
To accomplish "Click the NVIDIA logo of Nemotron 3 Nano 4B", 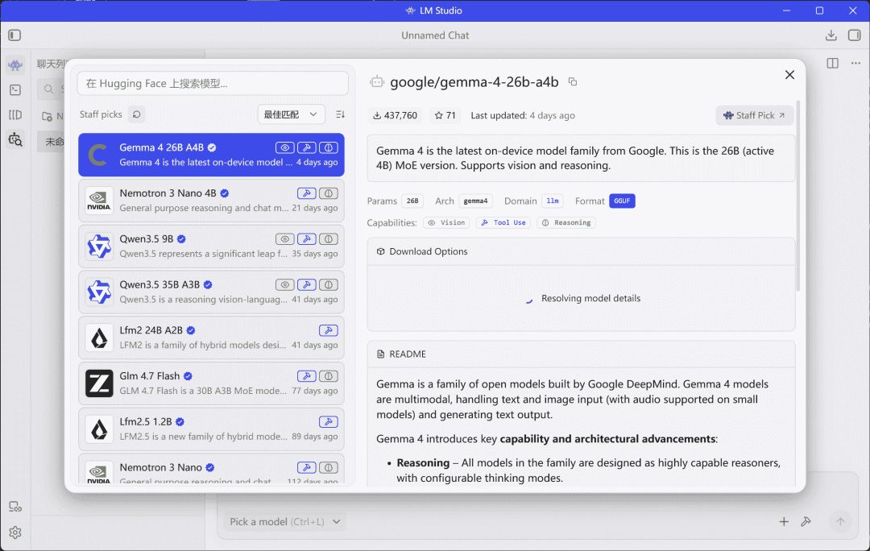I will pyautogui.click(x=99, y=201).
